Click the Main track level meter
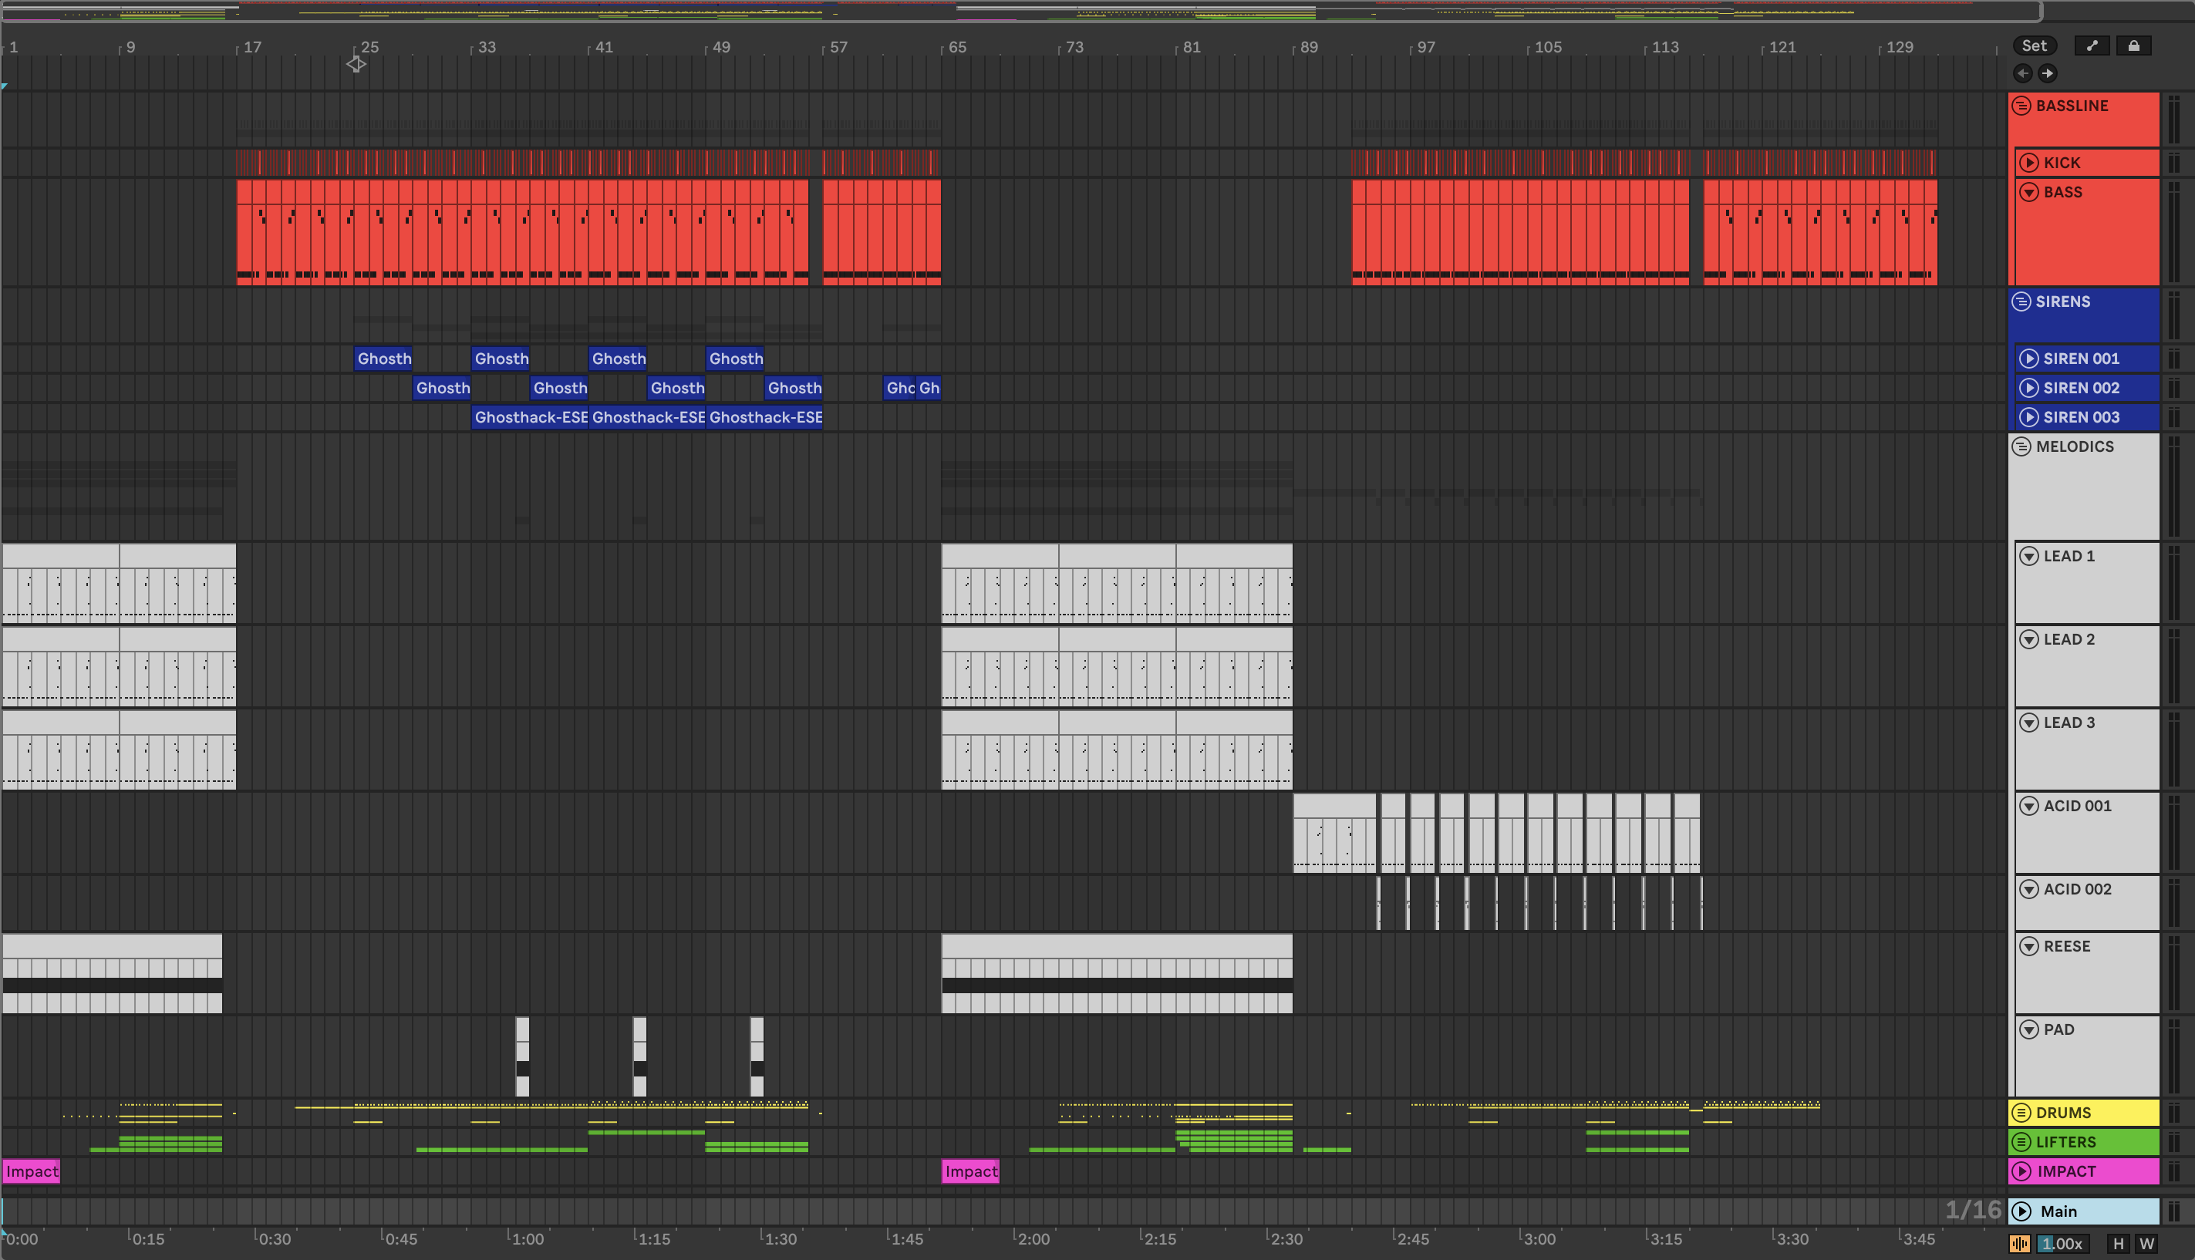Image resolution: width=2195 pixels, height=1260 pixels. (2173, 1211)
